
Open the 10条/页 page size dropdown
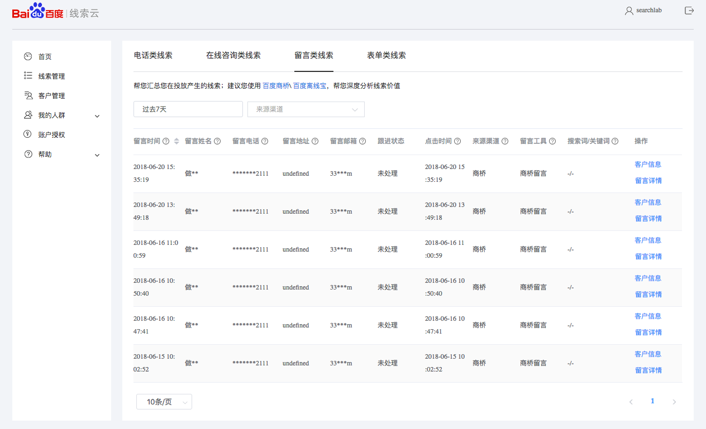point(164,402)
